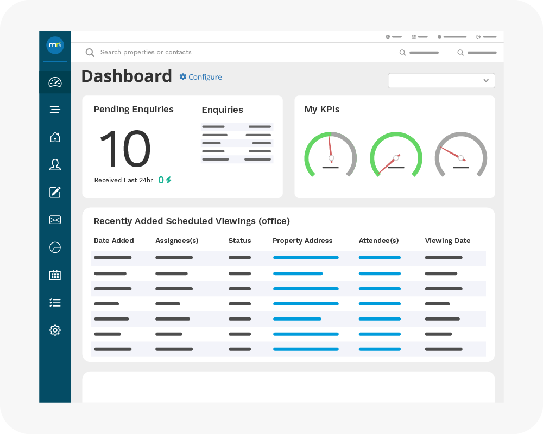Open settings via gear sidebar icon
Image resolution: width=543 pixels, height=434 pixels.
[55, 330]
